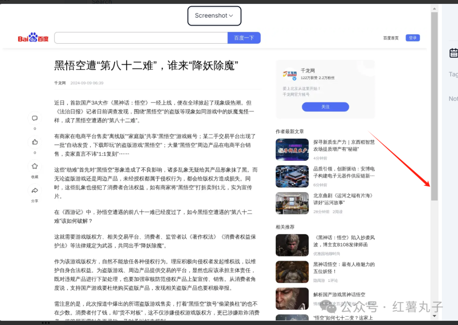This screenshot has height=325, width=458.
Task: Click the 作者最新文章 heading
Action: (x=290, y=132)
